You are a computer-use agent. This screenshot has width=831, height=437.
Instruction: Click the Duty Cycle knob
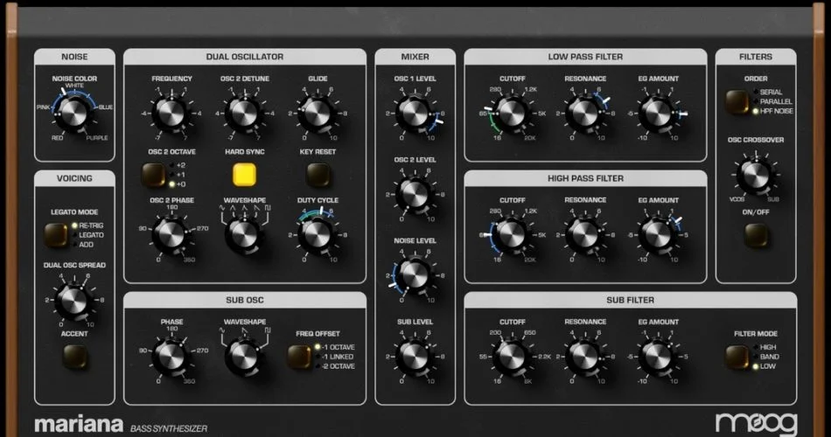pos(317,233)
